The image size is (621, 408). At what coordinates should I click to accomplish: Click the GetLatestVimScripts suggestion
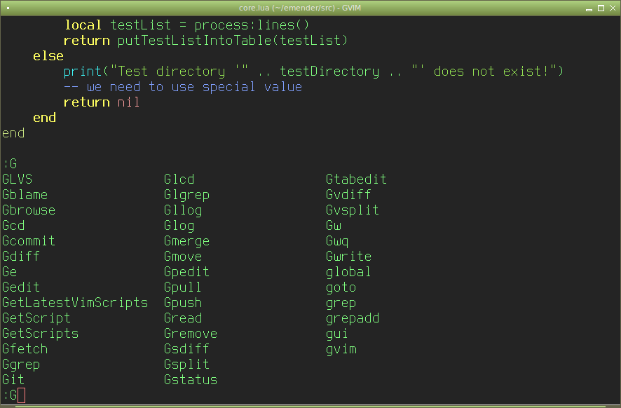(x=75, y=303)
